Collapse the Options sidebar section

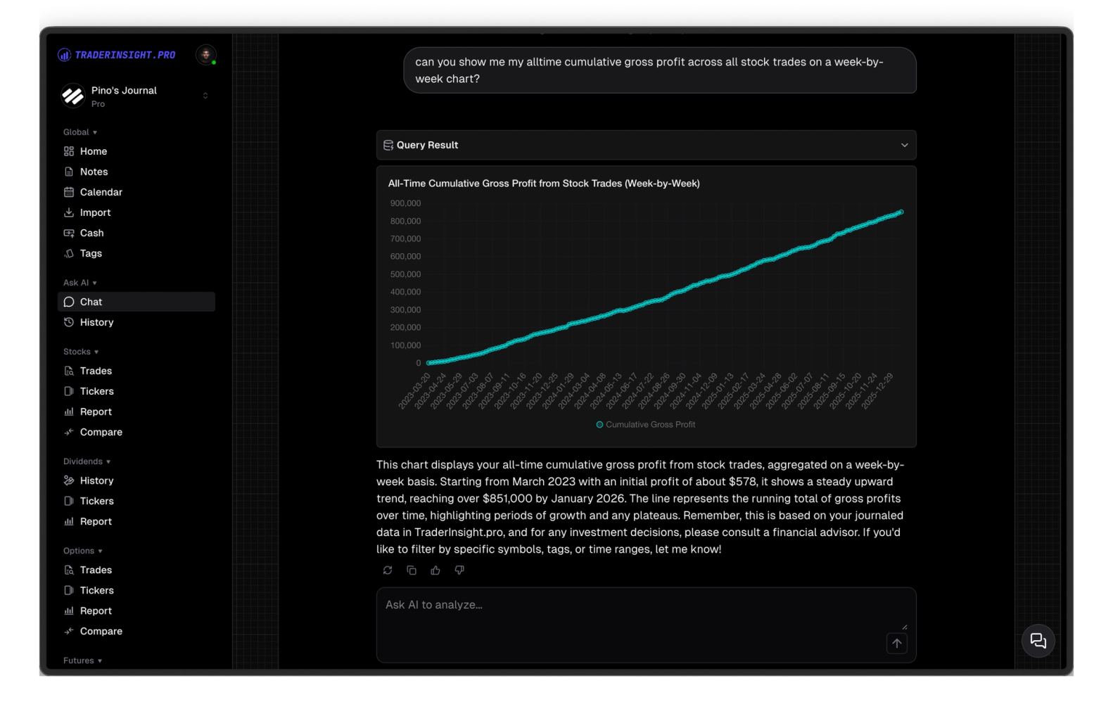click(x=83, y=551)
